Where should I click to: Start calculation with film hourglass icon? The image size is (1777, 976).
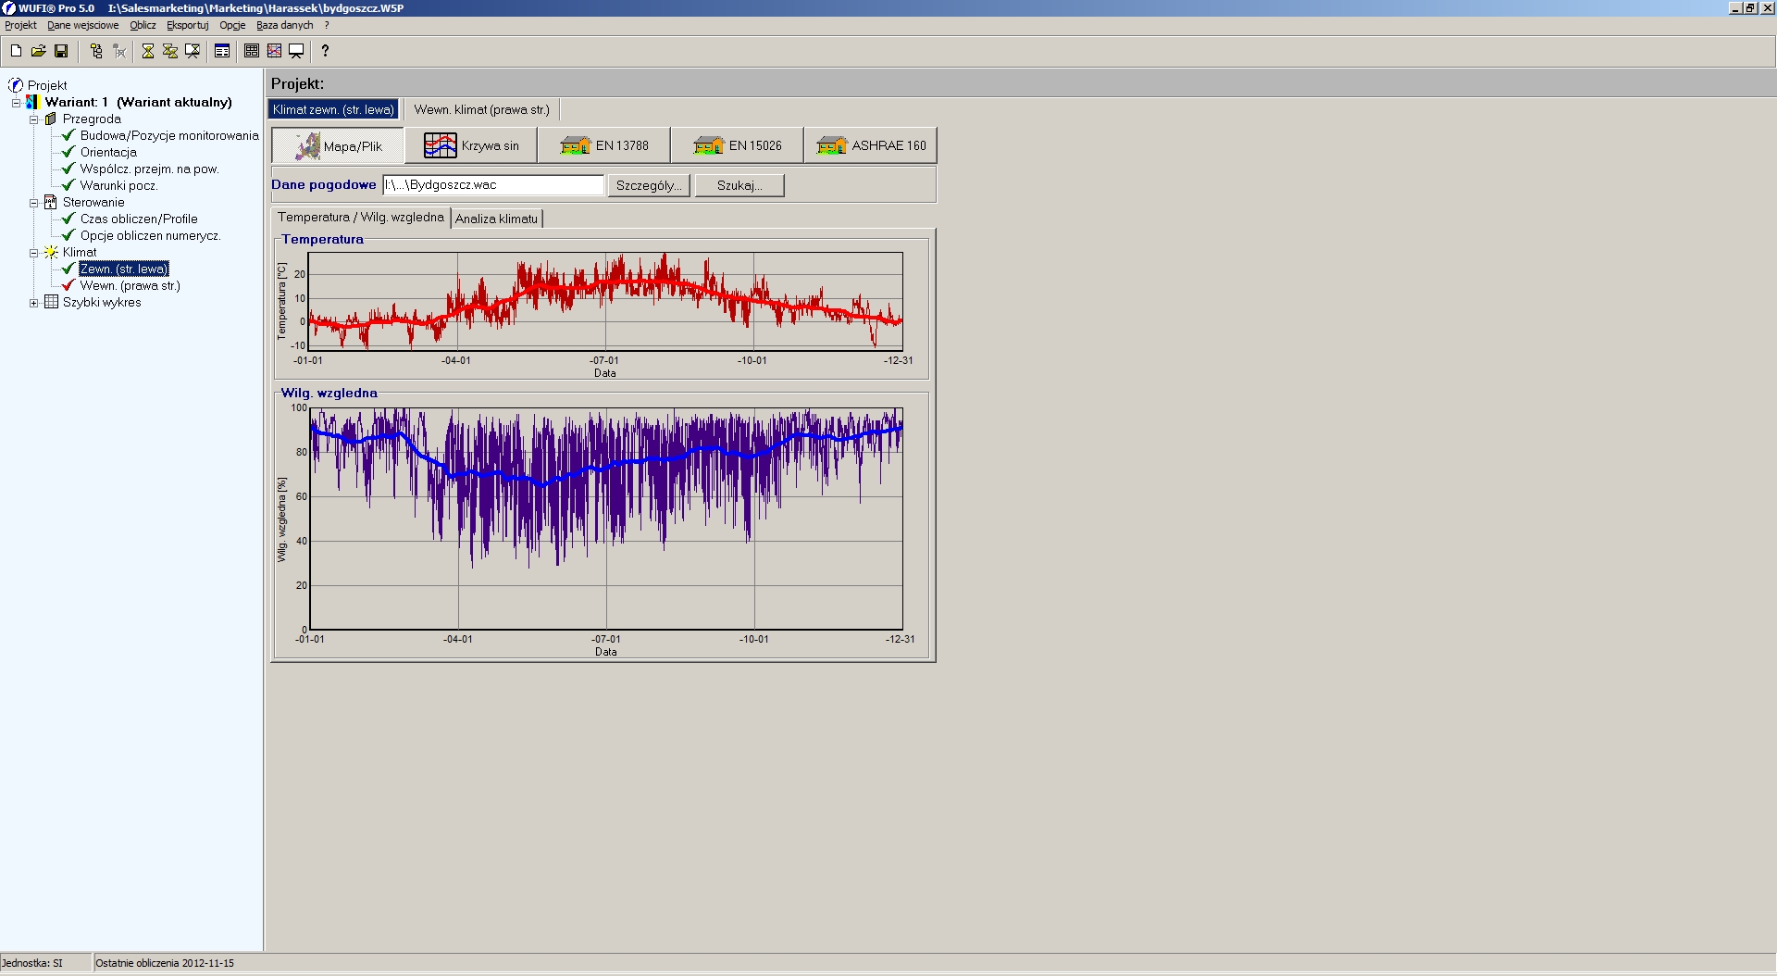[x=193, y=51]
